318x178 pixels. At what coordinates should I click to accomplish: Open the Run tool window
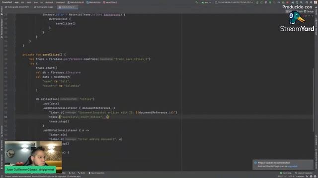coord(72,173)
